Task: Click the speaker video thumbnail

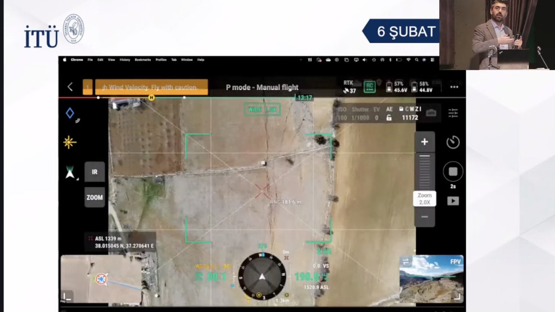Action: (x=497, y=35)
